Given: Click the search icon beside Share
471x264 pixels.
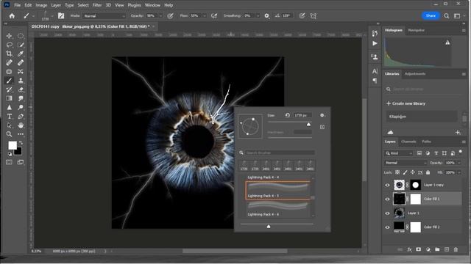Looking at the screenshot, I should point(447,16).
